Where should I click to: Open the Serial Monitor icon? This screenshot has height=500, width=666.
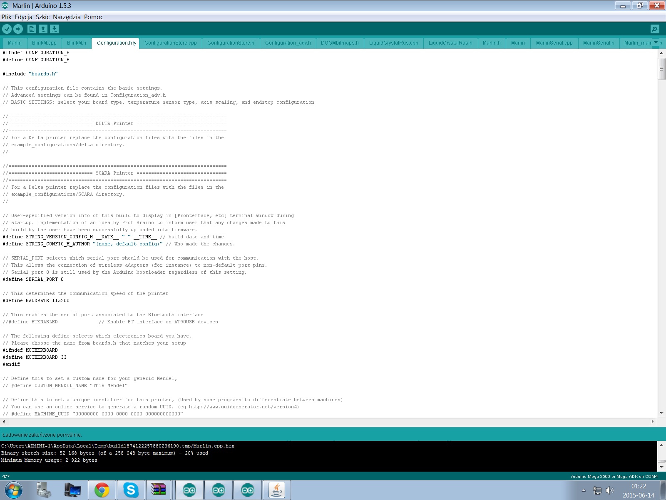pyautogui.click(x=655, y=29)
